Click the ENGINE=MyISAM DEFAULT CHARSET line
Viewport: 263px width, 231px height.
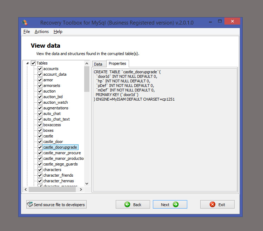click(134, 99)
